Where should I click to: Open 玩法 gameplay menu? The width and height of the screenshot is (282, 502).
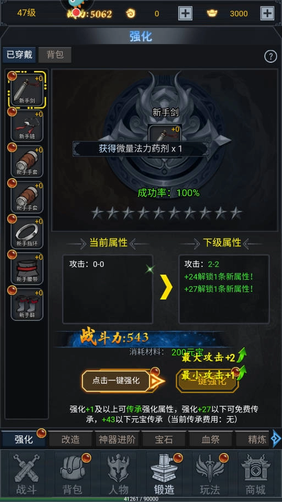pyautogui.click(x=210, y=473)
